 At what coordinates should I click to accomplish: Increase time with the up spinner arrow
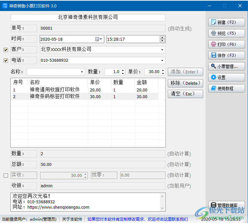tap(162, 38)
